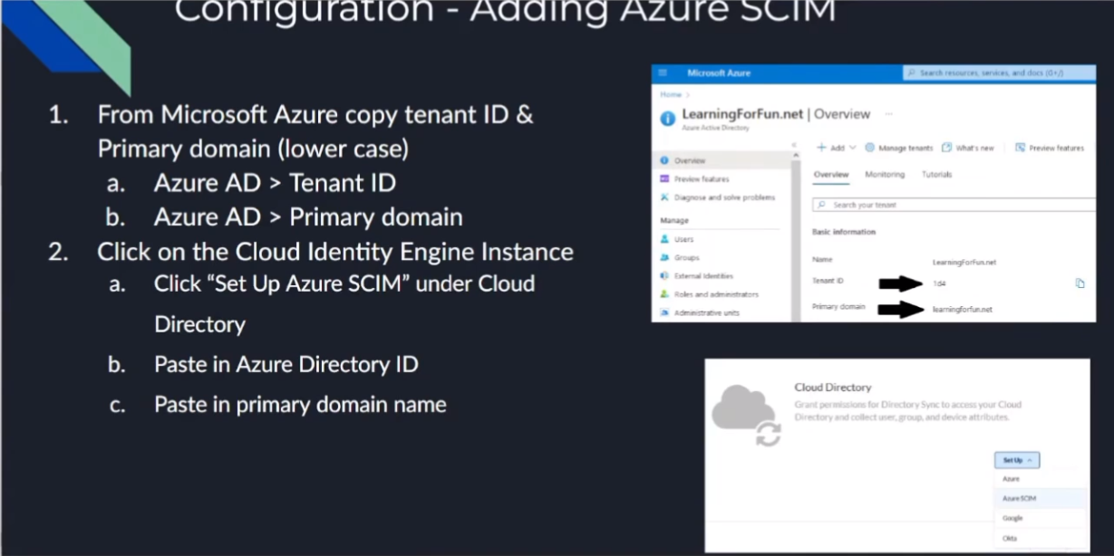Click the Cloud Directory heading
Screen dimensions: 1114x556
833,387
